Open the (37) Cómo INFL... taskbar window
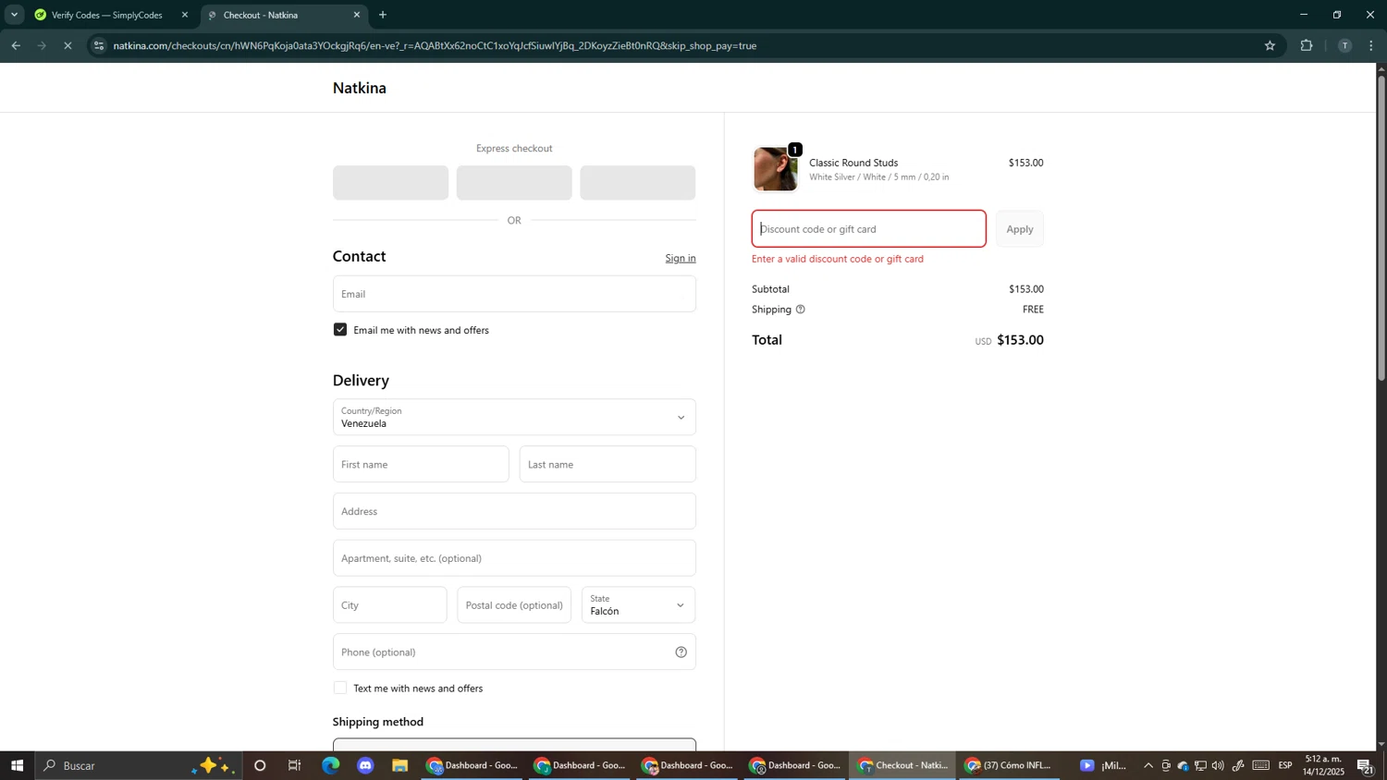This screenshot has width=1387, height=780. [x=1009, y=765]
